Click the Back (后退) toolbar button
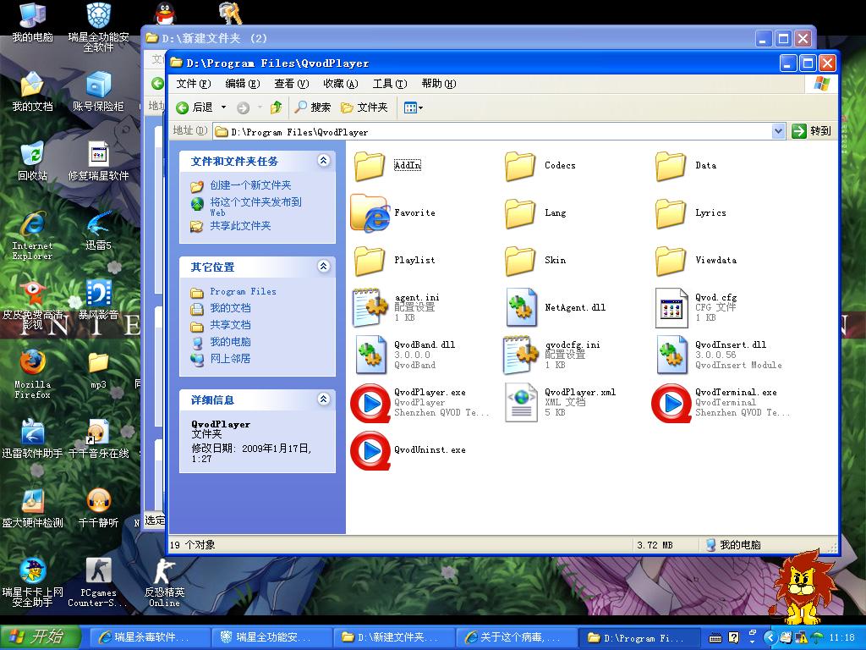Screen dimensions: 866x650 tap(195, 107)
